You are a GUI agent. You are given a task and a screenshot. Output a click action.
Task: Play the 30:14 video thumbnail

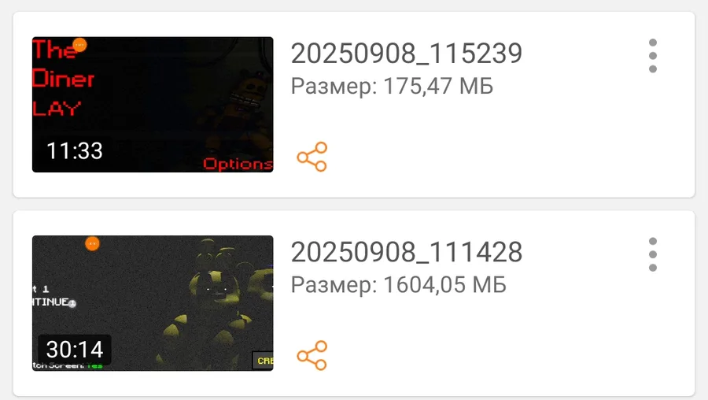click(153, 303)
